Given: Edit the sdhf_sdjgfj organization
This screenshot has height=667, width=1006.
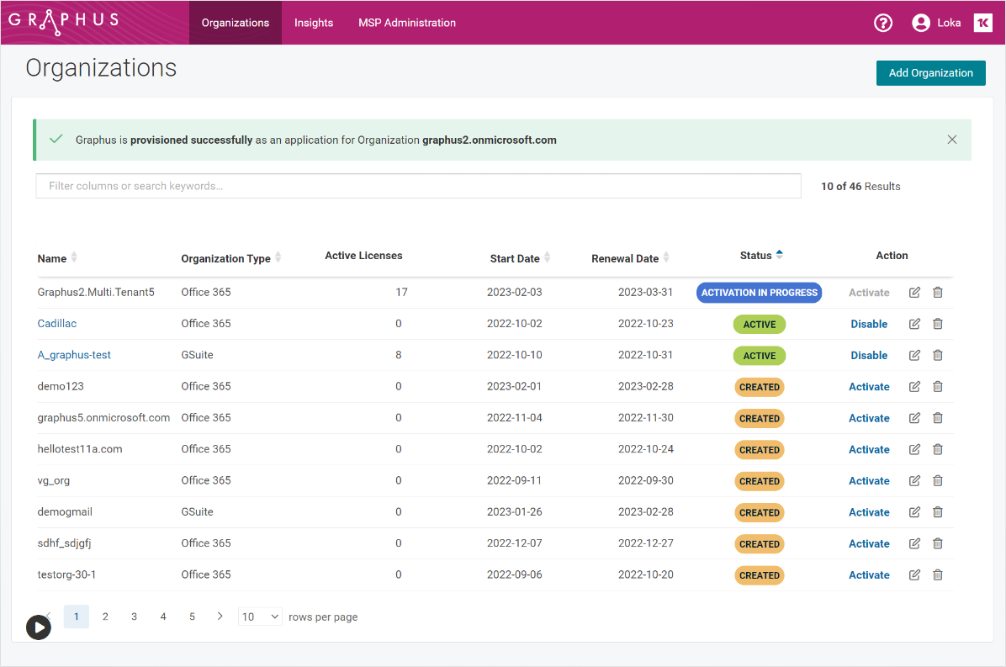Looking at the screenshot, I should click(x=914, y=544).
